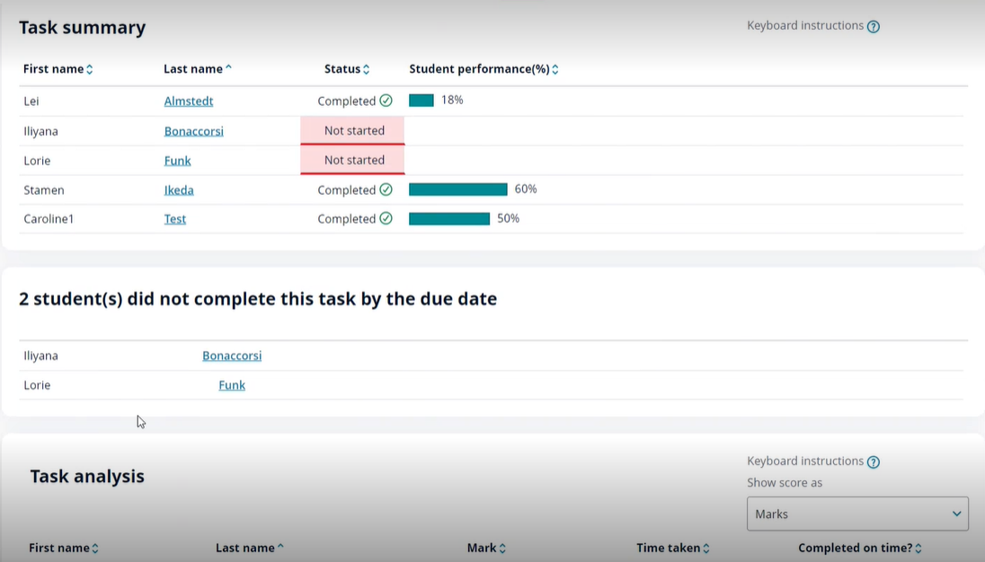Open the Funk student link in Task summary
Screen dimensions: 985x562
coord(177,160)
